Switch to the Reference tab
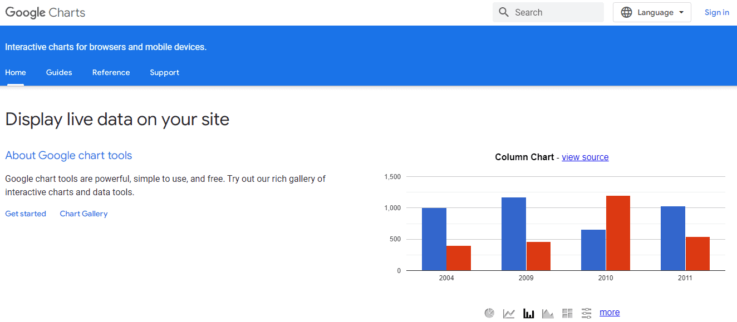This screenshot has width=737, height=322. (x=111, y=72)
